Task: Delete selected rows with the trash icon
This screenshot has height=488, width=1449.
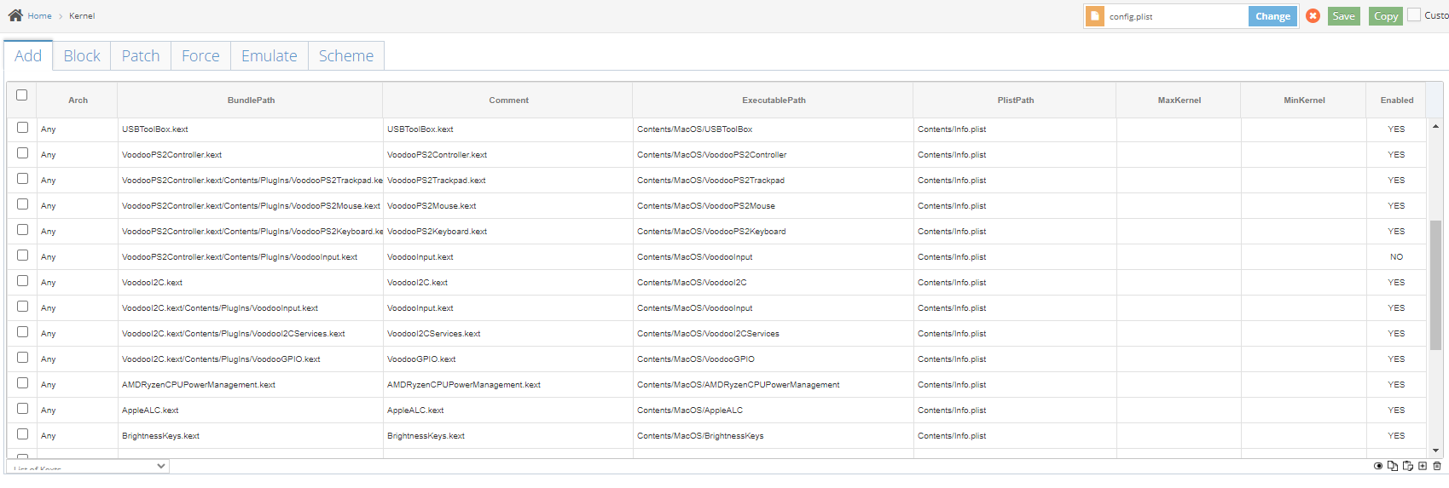Action: (1437, 466)
